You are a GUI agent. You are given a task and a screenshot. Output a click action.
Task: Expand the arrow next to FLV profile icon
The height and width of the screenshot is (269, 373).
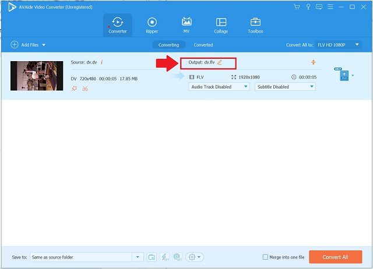[353, 76]
